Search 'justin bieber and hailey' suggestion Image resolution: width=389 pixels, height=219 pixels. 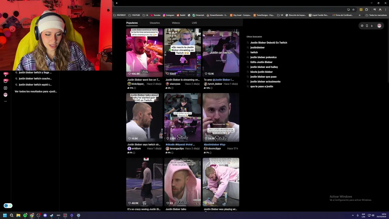[x=264, y=67]
